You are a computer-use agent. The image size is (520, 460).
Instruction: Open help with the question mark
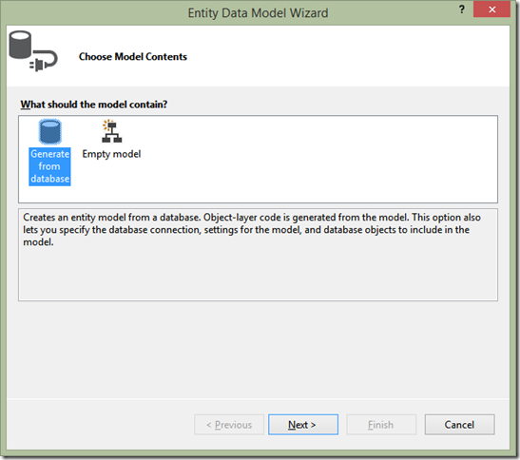[x=462, y=10]
